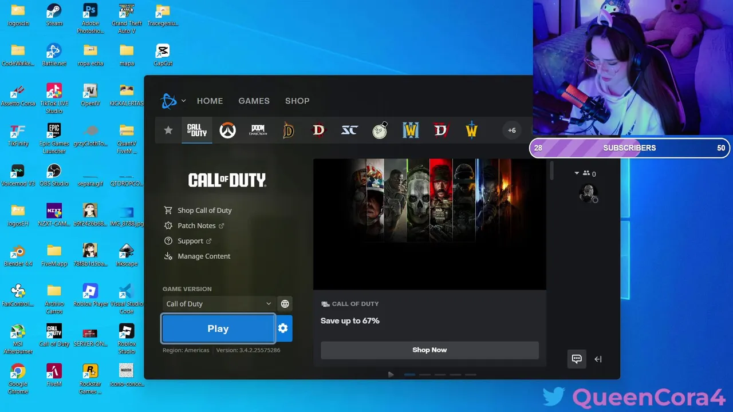The image size is (733, 412).
Task: Click the Grand Theft Auto V shortcut
Action: coord(127,19)
